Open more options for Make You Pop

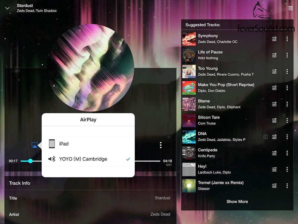[287, 88]
